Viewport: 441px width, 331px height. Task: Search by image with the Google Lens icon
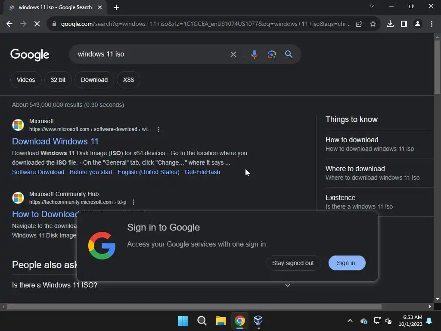[x=272, y=54]
